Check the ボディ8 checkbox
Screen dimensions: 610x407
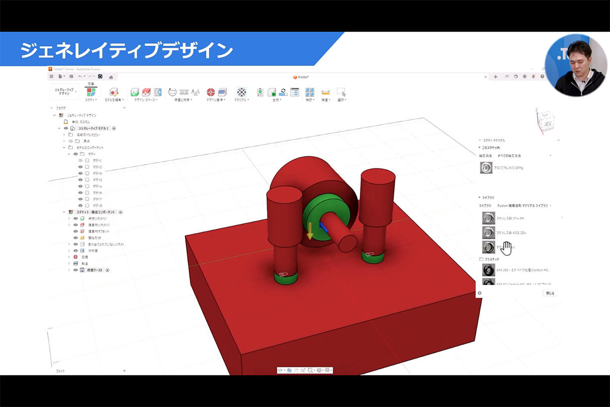tap(87, 206)
